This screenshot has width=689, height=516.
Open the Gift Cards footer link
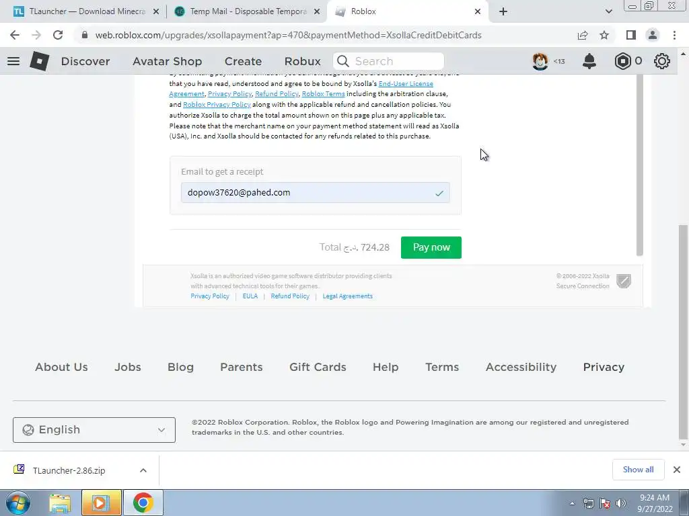pos(318,368)
